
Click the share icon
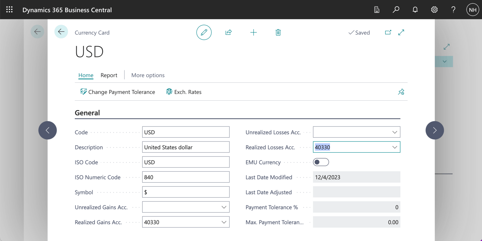tap(228, 33)
